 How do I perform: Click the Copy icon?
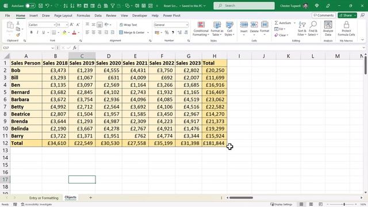point(18,29)
